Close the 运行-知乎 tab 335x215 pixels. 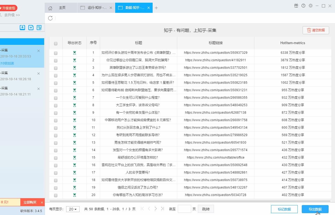(x=111, y=8)
